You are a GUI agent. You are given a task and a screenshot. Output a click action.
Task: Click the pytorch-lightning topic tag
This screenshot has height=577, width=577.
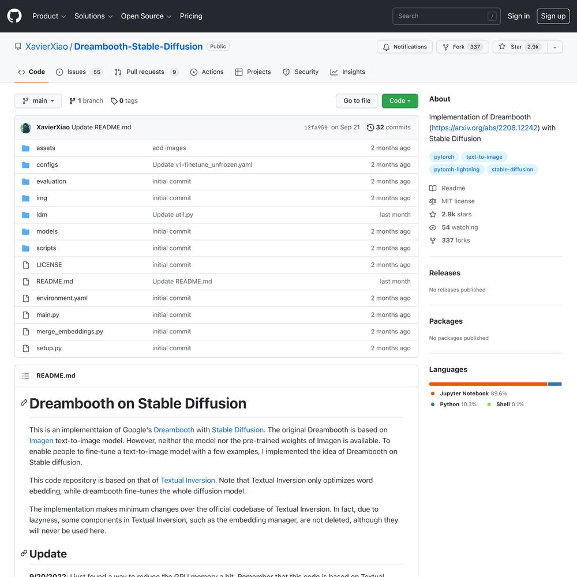(456, 170)
